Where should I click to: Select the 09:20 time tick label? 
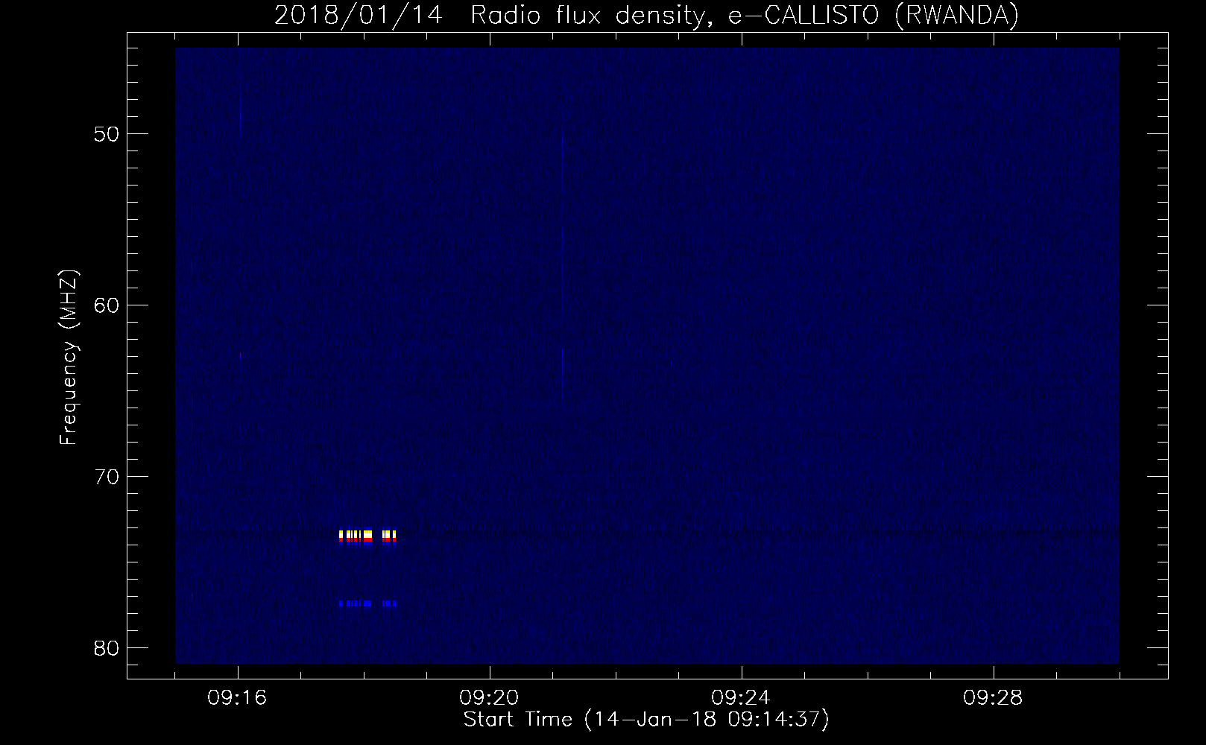click(x=489, y=698)
